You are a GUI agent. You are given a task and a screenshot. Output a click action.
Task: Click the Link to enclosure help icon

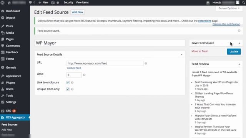click(72, 82)
